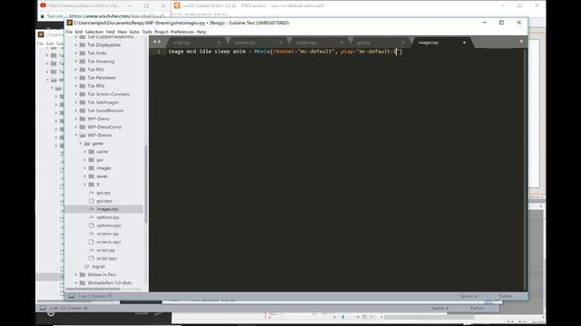Click the script.rpy code file icon
This screenshot has width=581, height=326.
tap(92, 250)
